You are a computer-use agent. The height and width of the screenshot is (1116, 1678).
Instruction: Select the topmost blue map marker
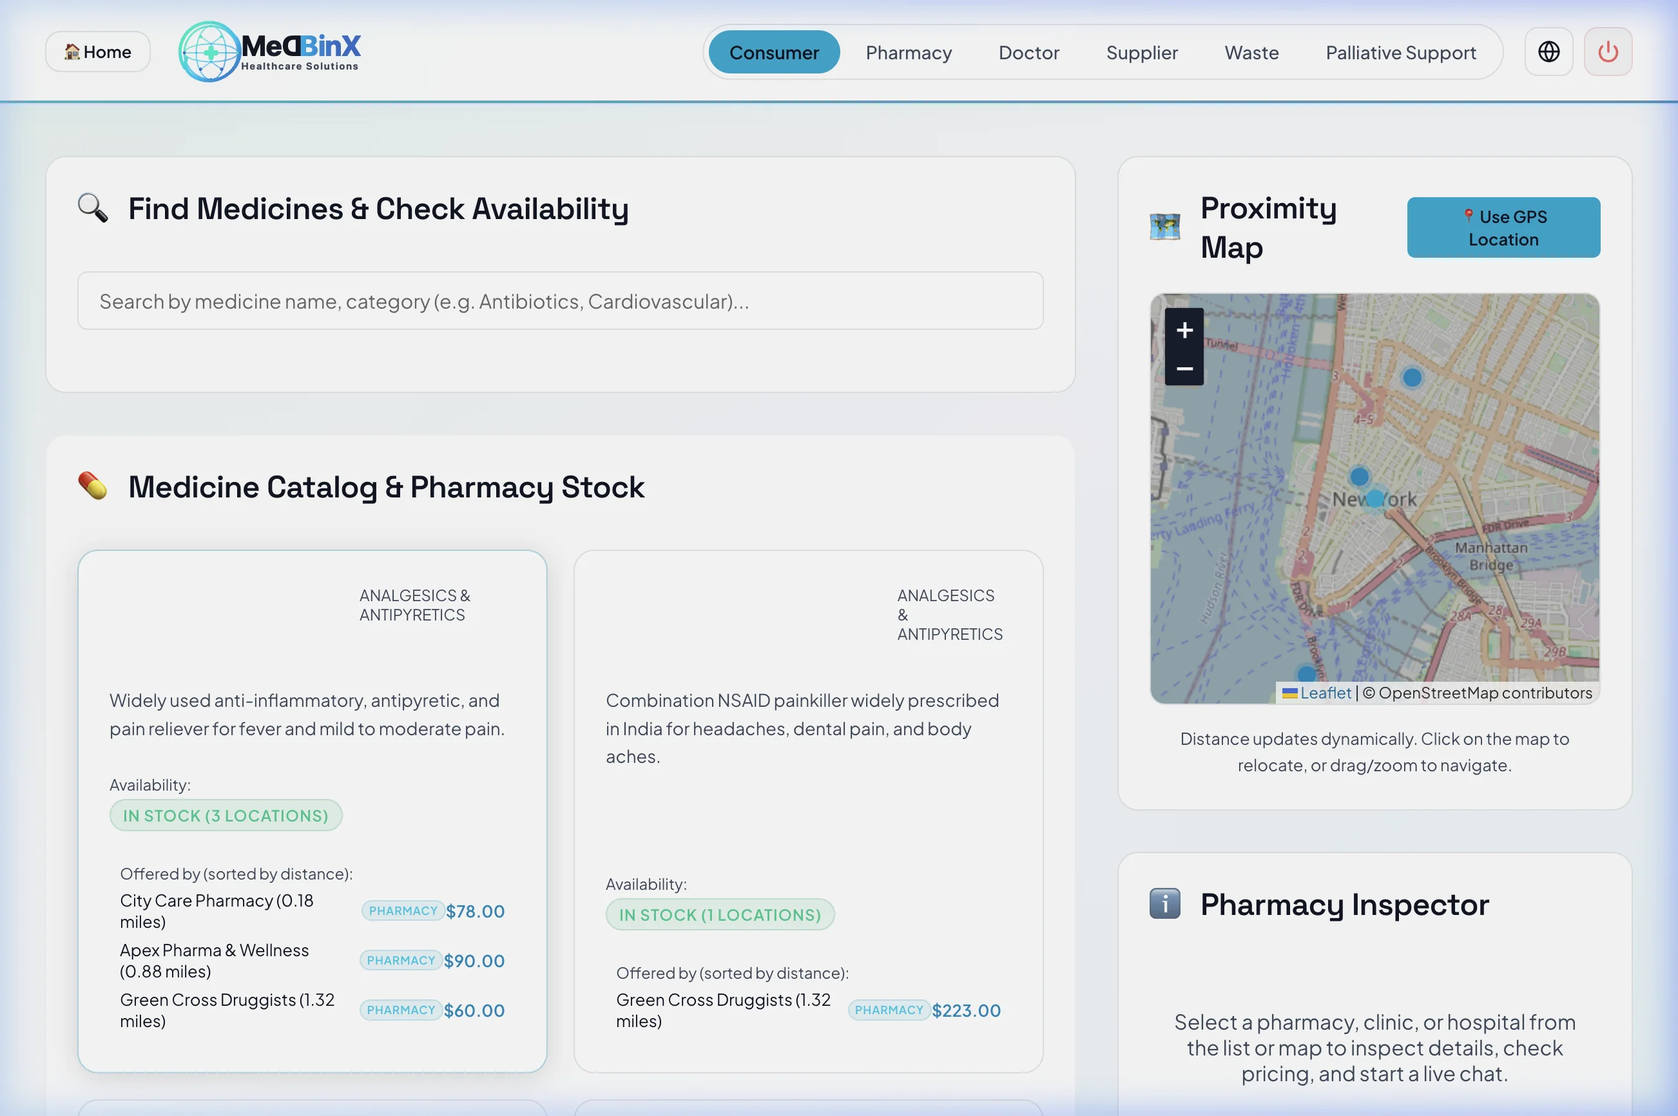click(1412, 377)
